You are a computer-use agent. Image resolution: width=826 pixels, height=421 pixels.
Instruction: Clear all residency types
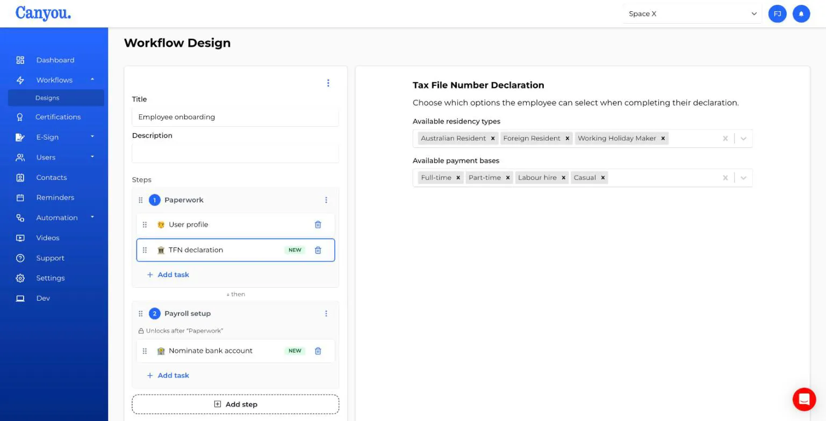tap(725, 139)
